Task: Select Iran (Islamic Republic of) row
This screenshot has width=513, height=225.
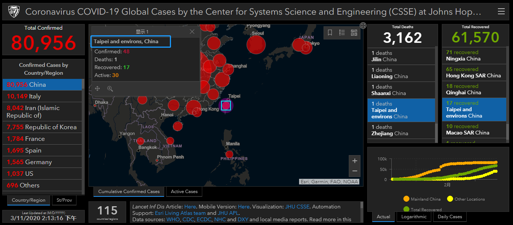Action: tap(42, 112)
